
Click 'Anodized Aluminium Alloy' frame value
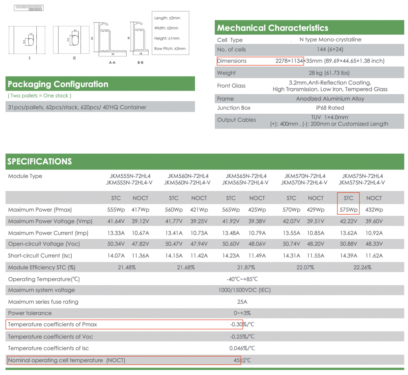click(x=330, y=99)
